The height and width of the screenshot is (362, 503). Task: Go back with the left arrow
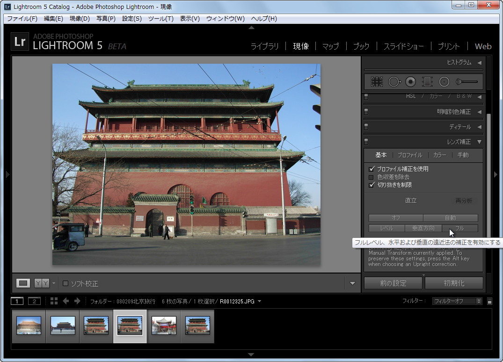[x=66, y=301]
